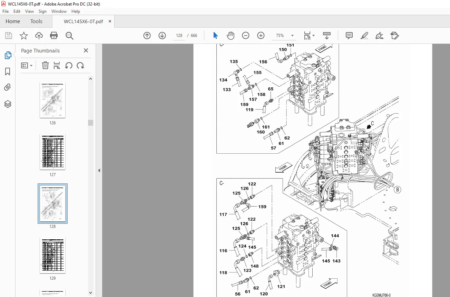The height and width of the screenshot is (297, 450).
Task: Open the Layers pane
Action: click(x=8, y=104)
